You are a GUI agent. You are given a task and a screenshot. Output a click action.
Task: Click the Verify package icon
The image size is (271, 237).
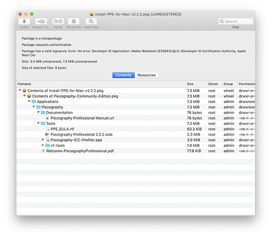pos(58,21)
